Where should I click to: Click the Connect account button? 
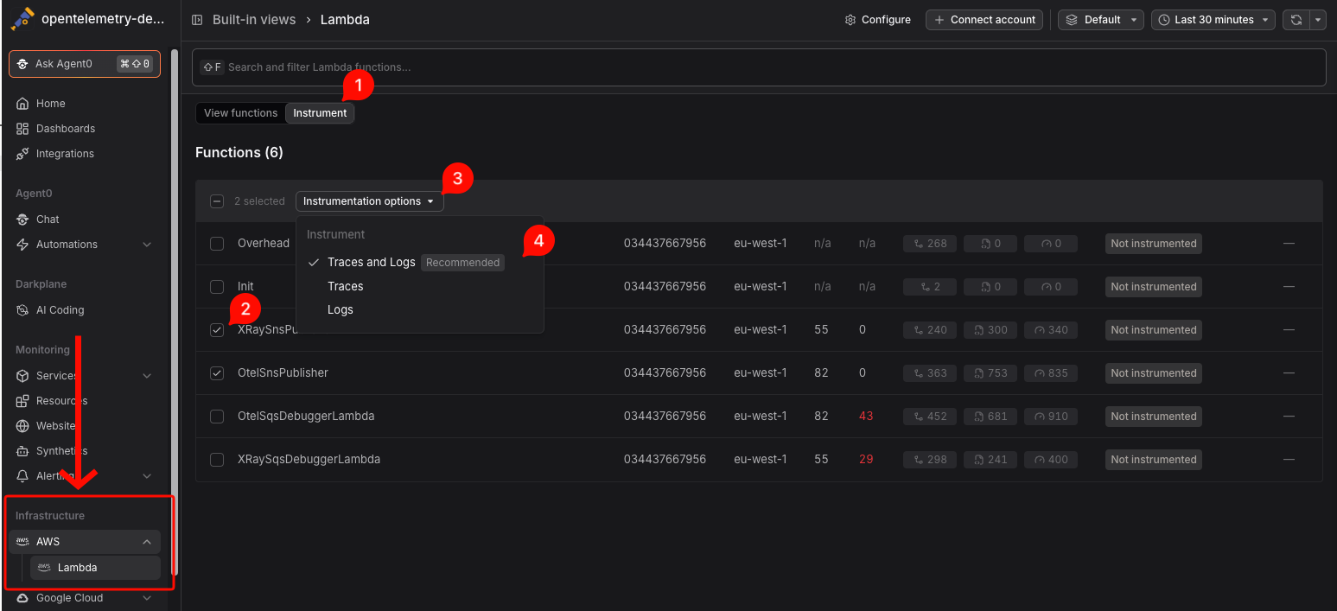984,20
